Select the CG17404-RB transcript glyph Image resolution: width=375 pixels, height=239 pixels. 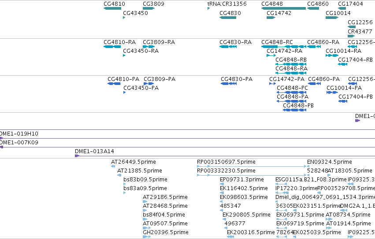click(342, 64)
